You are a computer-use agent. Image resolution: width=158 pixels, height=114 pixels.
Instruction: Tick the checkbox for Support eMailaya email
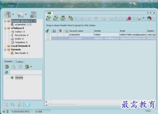[x=48, y=38]
